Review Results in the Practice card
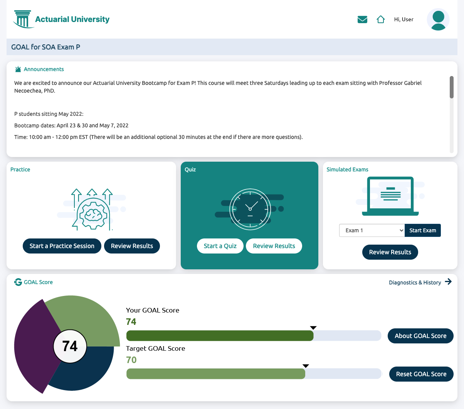 point(132,246)
